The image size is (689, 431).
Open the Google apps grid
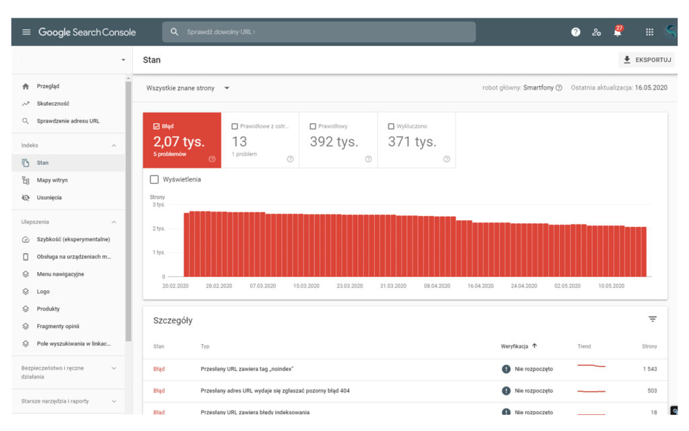coord(649,32)
